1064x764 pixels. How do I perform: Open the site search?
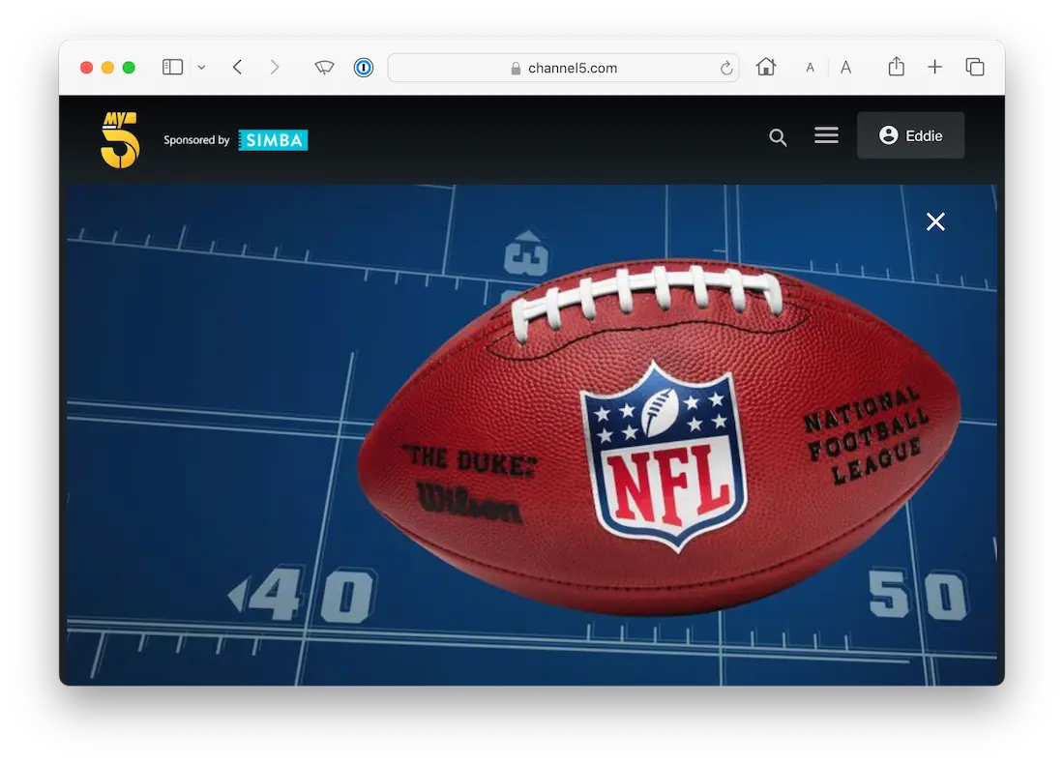click(778, 137)
